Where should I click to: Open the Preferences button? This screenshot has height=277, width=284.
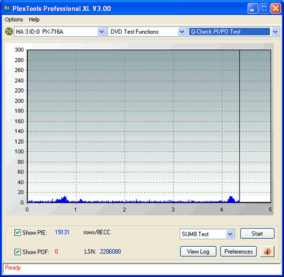pyautogui.click(x=238, y=252)
